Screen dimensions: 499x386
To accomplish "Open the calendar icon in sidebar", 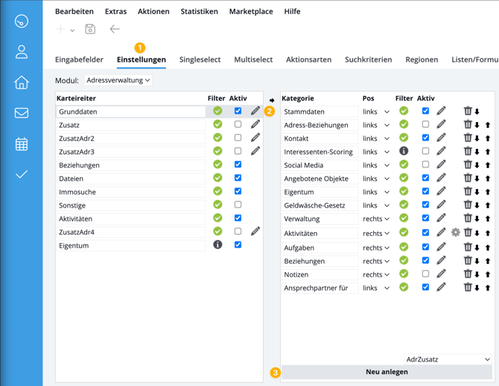I will (22, 144).
